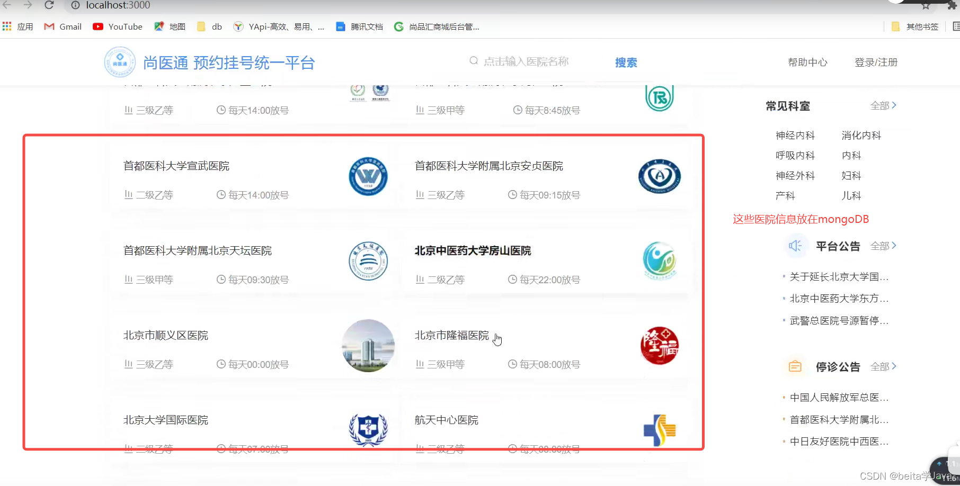
Task: Open the 腾讯文档 bookmark
Action: 359,26
